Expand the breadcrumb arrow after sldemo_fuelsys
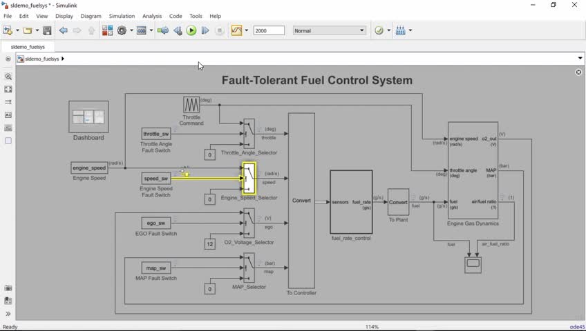 [x=63, y=59]
